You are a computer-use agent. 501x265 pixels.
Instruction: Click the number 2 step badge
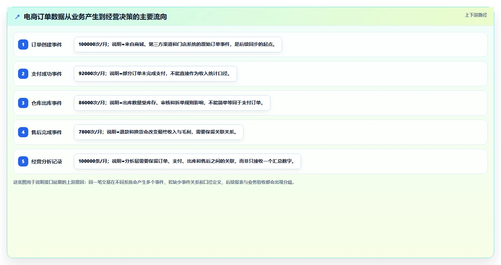(23, 74)
